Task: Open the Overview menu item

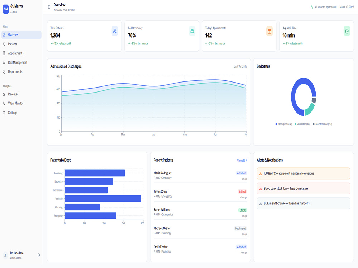Action: [21, 35]
